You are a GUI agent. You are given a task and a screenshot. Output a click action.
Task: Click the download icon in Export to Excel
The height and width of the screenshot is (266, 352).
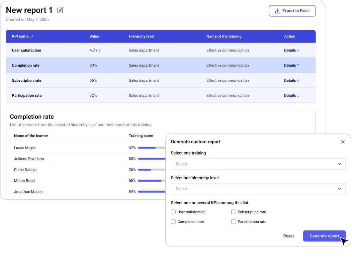(x=278, y=11)
